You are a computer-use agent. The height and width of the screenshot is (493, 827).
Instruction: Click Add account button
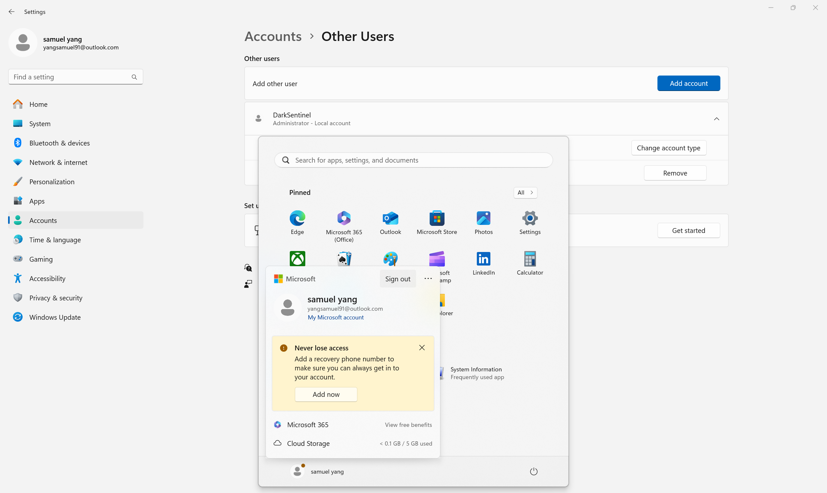click(x=688, y=83)
